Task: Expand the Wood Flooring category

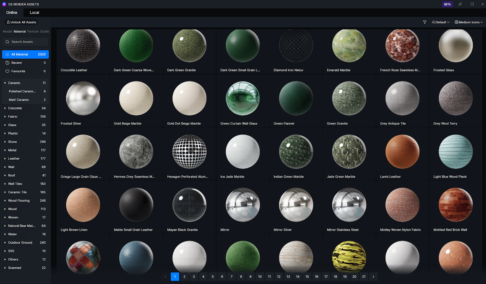Action: (5, 201)
